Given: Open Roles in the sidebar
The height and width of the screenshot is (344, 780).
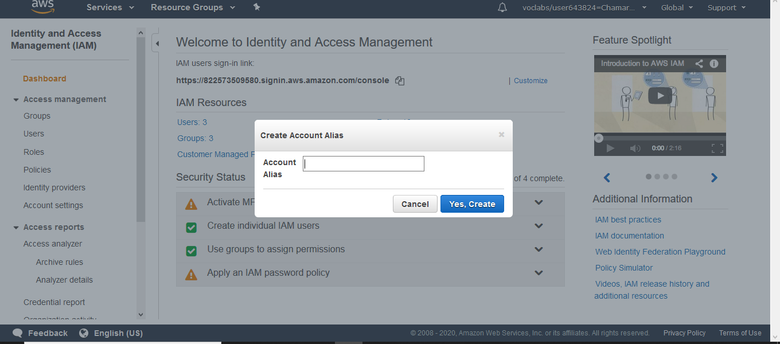Looking at the screenshot, I should (x=34, y=152).
